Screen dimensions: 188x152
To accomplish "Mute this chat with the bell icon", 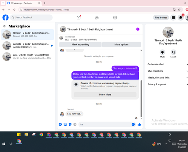I will [x=162, y=52].
